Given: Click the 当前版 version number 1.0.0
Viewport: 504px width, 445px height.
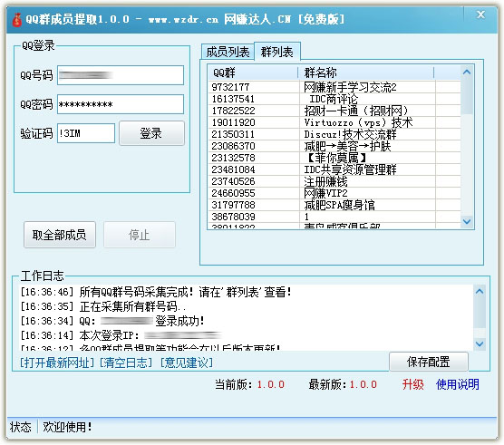Looking at the screenshot, I should (271, 384).
